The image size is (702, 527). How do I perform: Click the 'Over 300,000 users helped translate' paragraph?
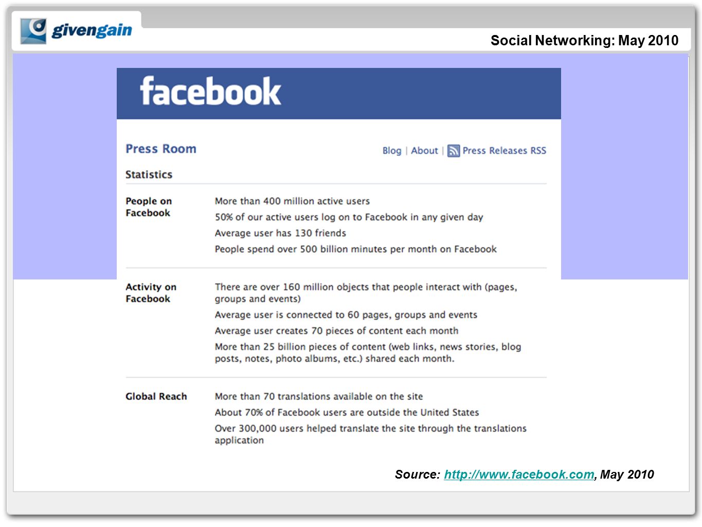click(x=371, y=434)
